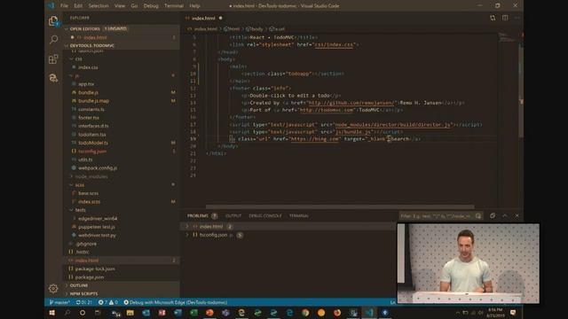
Task: Open the View menu
Action: 120,6
